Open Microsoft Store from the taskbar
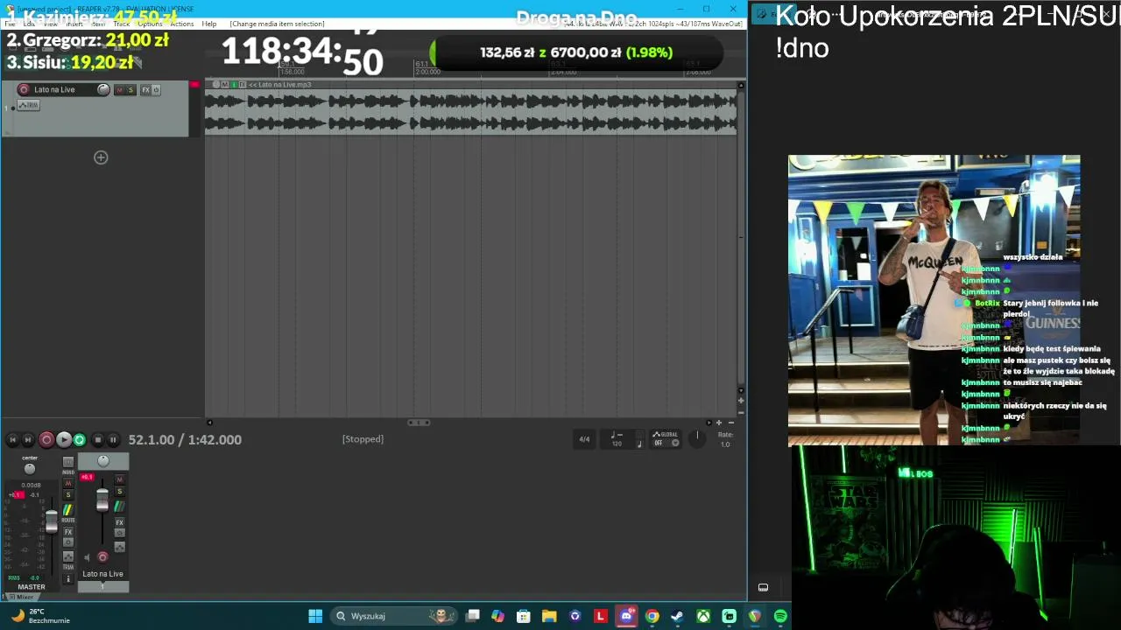This screenshot has height=630, width=1121. 524,616
